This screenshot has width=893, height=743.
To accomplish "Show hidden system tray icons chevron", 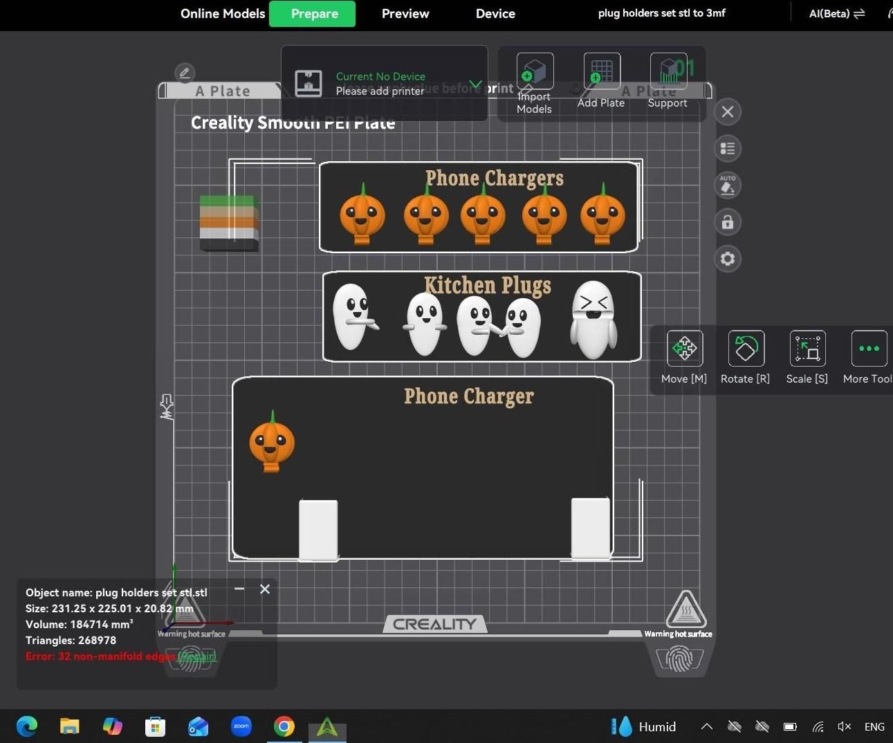I will pyautogui.click(x=706, y=726).
